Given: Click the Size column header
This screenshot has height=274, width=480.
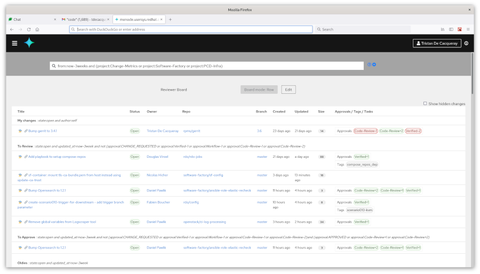Looking at the screenshot, I should tap(321, 111).
